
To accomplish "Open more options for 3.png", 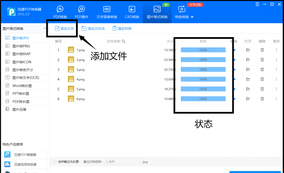I will coord(277,69).
